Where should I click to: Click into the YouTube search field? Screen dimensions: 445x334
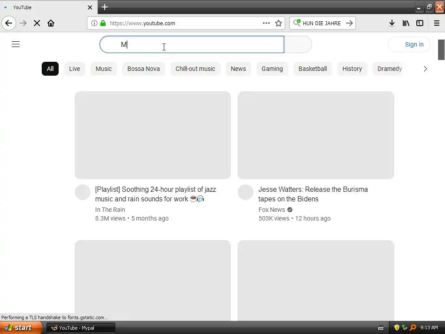click(192, 44)
